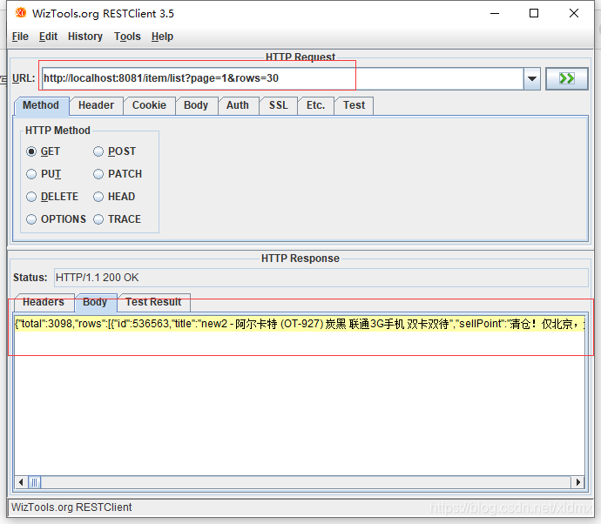The height and width of the screenshot is (524, 601).
Task: Switch to the request Method tab
Action: point(41,105)
